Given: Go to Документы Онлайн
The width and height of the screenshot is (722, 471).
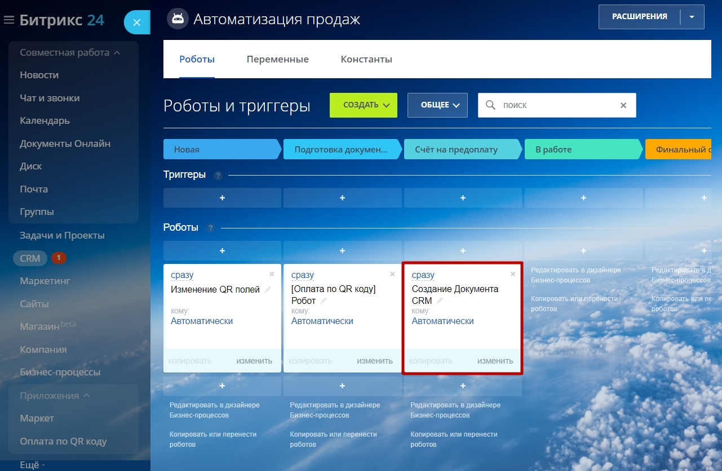Looking at the screenshot, I should pyautogui.click(x=65, y=143).
